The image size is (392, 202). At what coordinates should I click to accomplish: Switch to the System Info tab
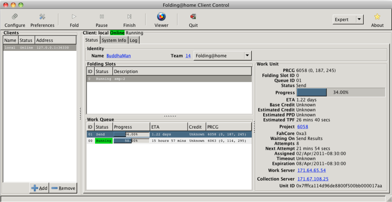coord(114,40)
